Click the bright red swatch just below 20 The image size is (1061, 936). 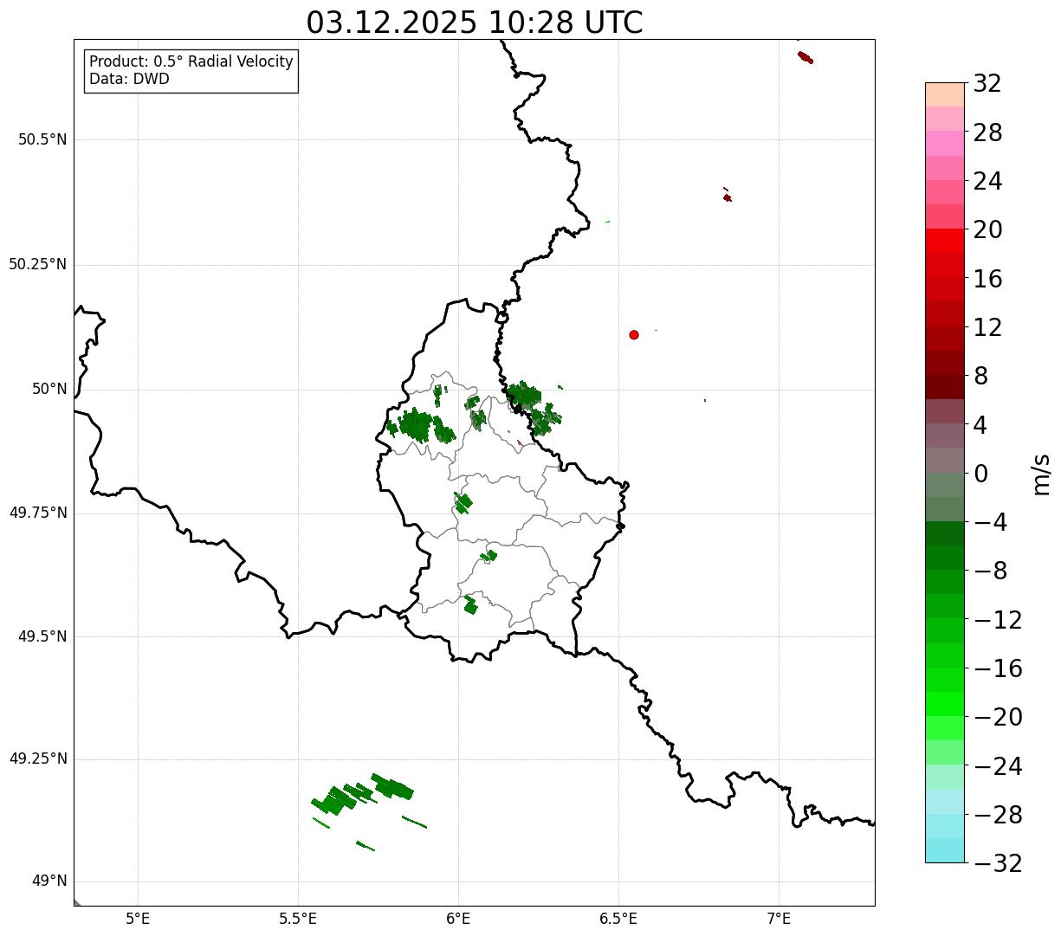click(x=945, y=241)
